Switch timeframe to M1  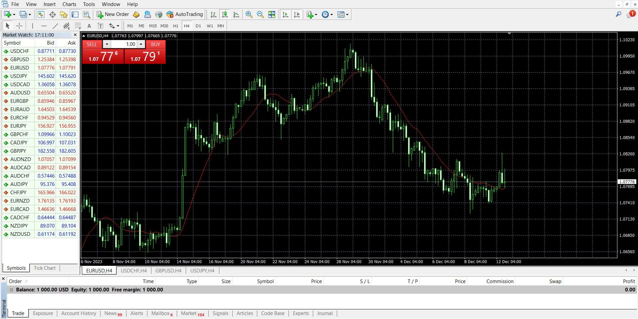point(130,26)
